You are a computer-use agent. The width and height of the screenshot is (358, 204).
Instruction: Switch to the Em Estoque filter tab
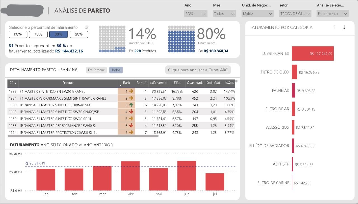[96, 70]
